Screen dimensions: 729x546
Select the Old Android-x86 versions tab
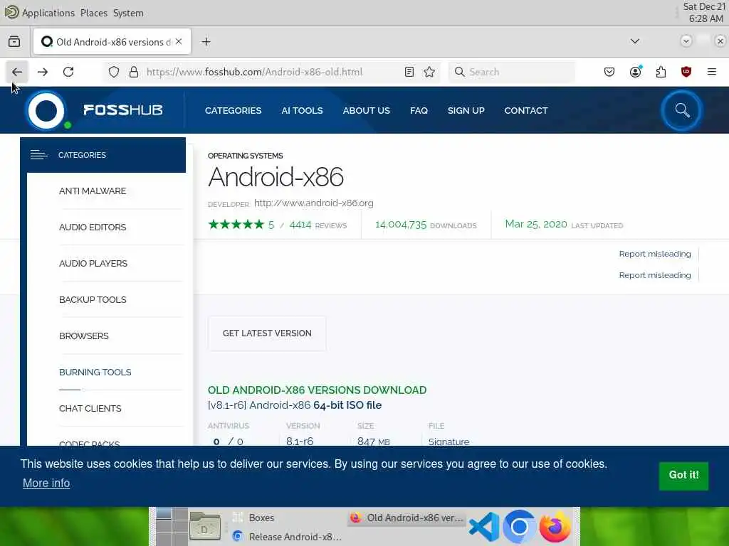tap(112, 42)
